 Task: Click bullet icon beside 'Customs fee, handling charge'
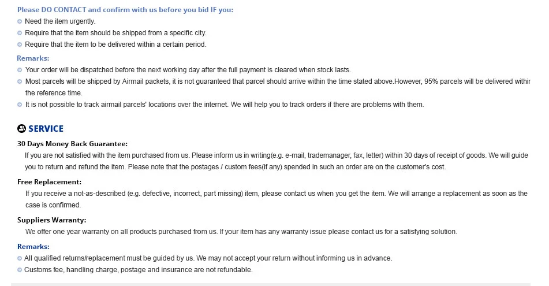pos(20,270)
